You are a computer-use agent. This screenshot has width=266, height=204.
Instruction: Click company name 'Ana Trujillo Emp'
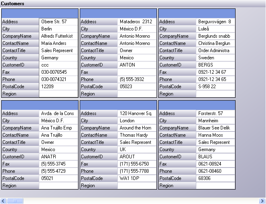pyautogui.click(x=58, y=128)
